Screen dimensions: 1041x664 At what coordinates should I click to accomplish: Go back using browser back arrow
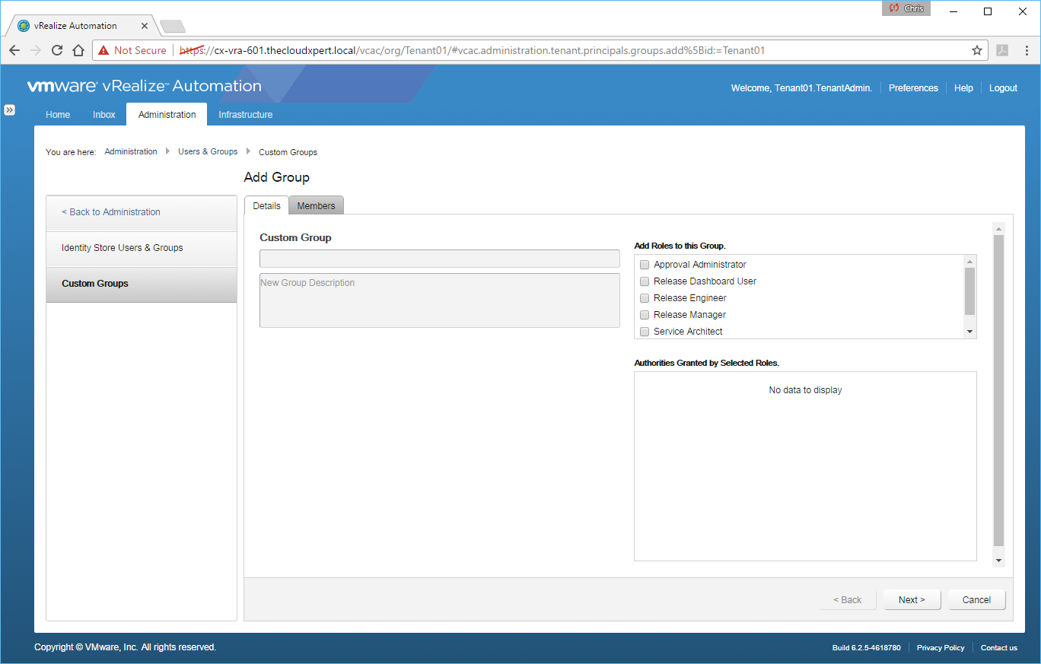point(14,50)
